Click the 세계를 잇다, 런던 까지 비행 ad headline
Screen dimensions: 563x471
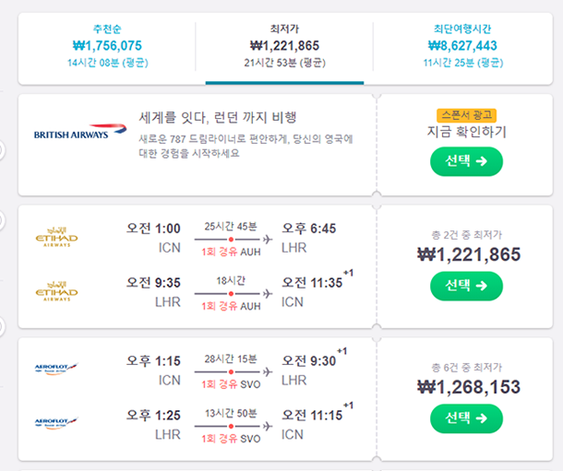coord(218,117)
